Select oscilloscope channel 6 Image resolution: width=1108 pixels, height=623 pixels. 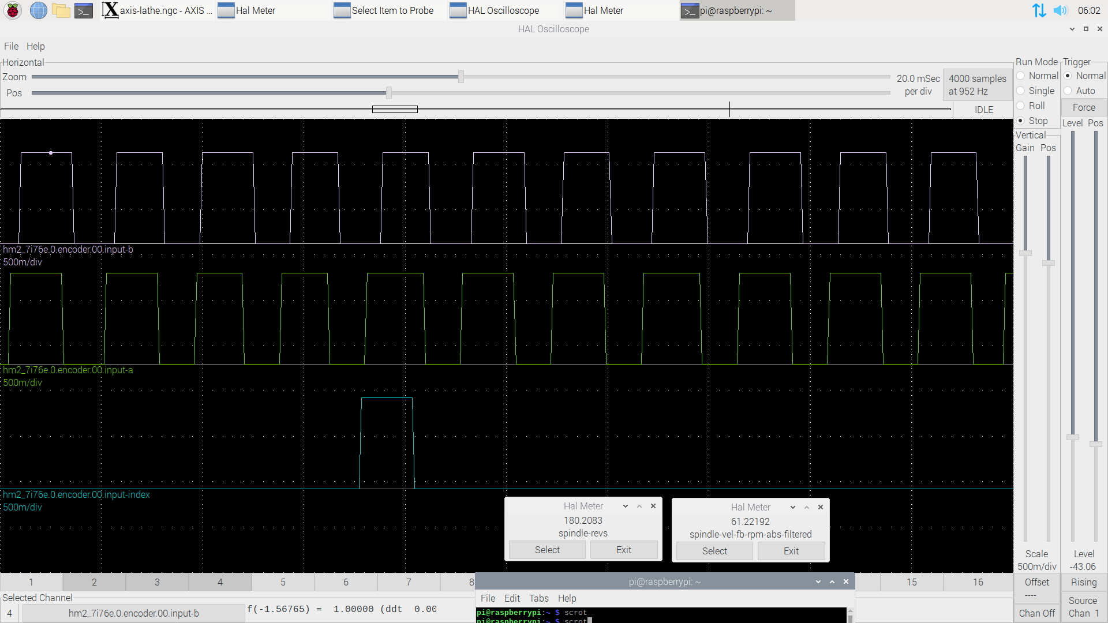(x=346, y=582)
